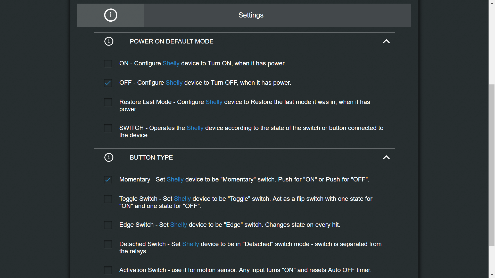Click the scrollbar down arrow
The height and width of the screenshot is (278, 495).
pos(492,275)
